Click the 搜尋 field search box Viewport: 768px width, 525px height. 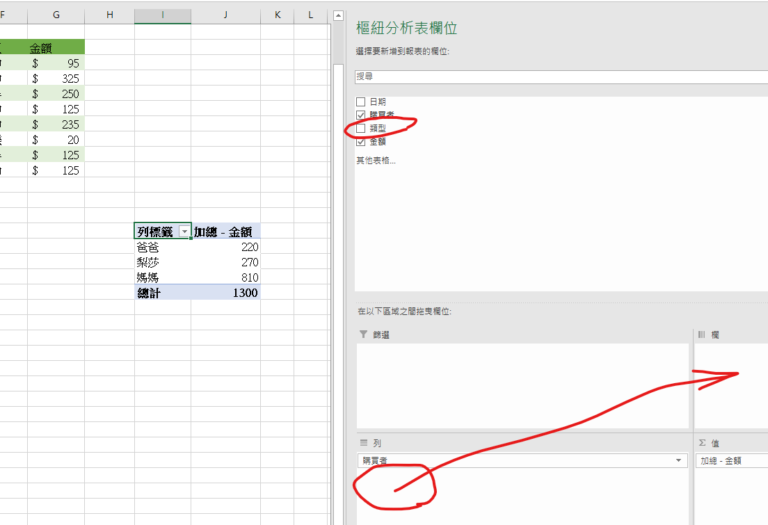point(557,77)
